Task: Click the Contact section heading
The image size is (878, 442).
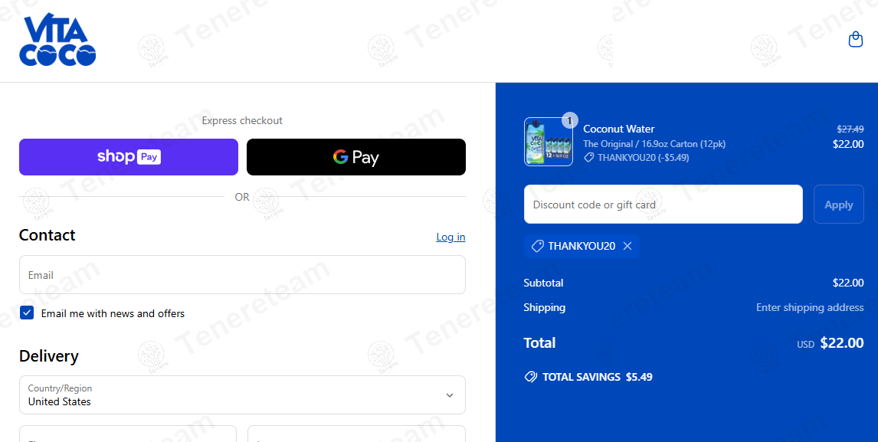Action: [47, 235]
